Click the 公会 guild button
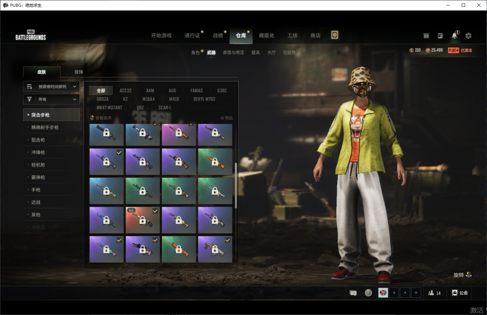This screenshot has height=315, width=487. [460, 292]
